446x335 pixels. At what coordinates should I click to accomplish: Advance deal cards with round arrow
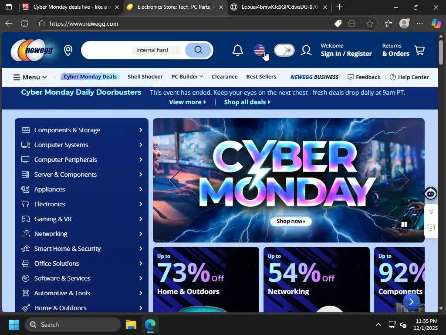click(x=411, y=302)
